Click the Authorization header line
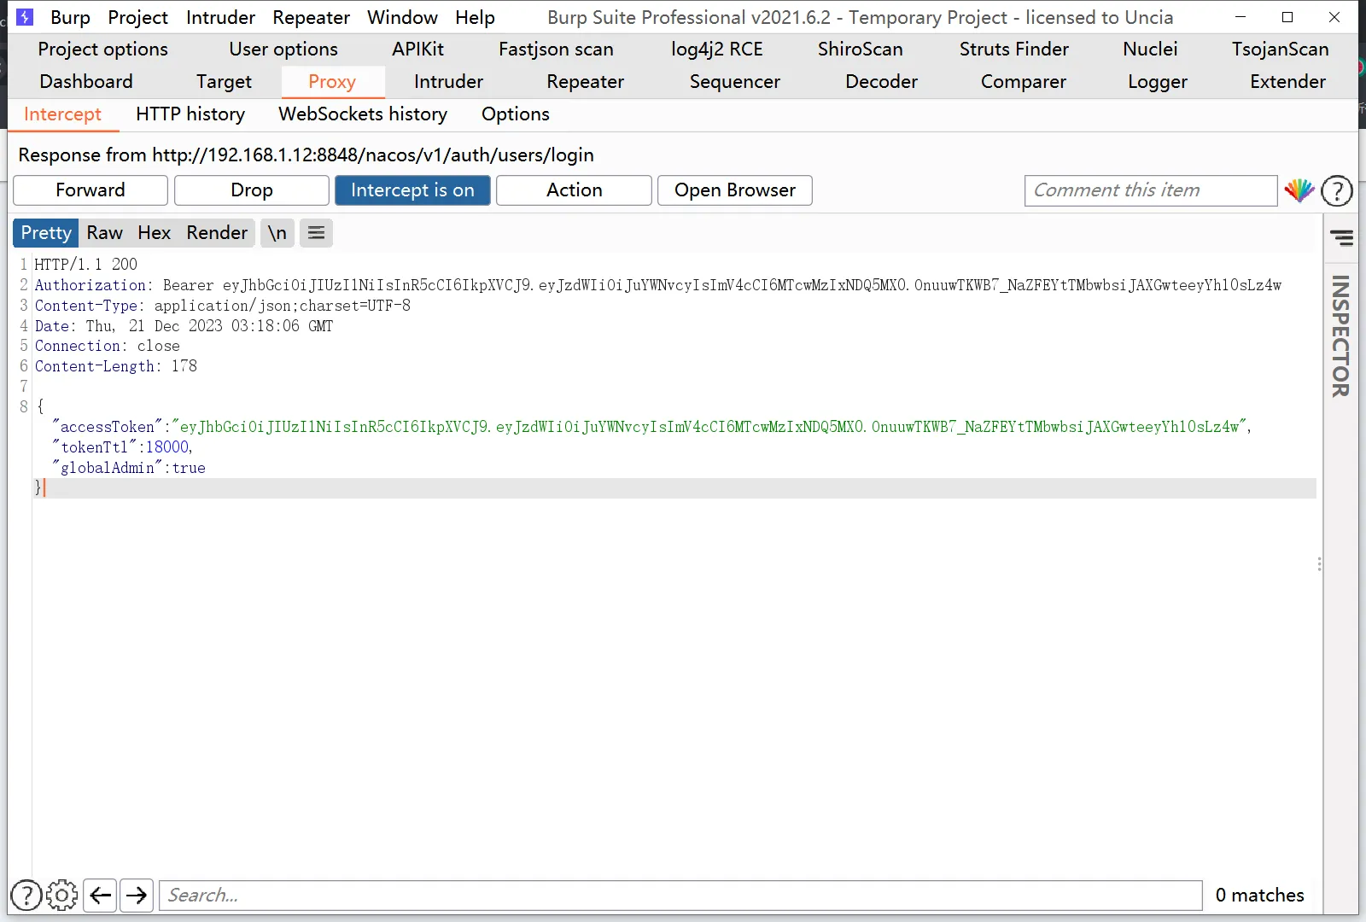 [657, 285]
